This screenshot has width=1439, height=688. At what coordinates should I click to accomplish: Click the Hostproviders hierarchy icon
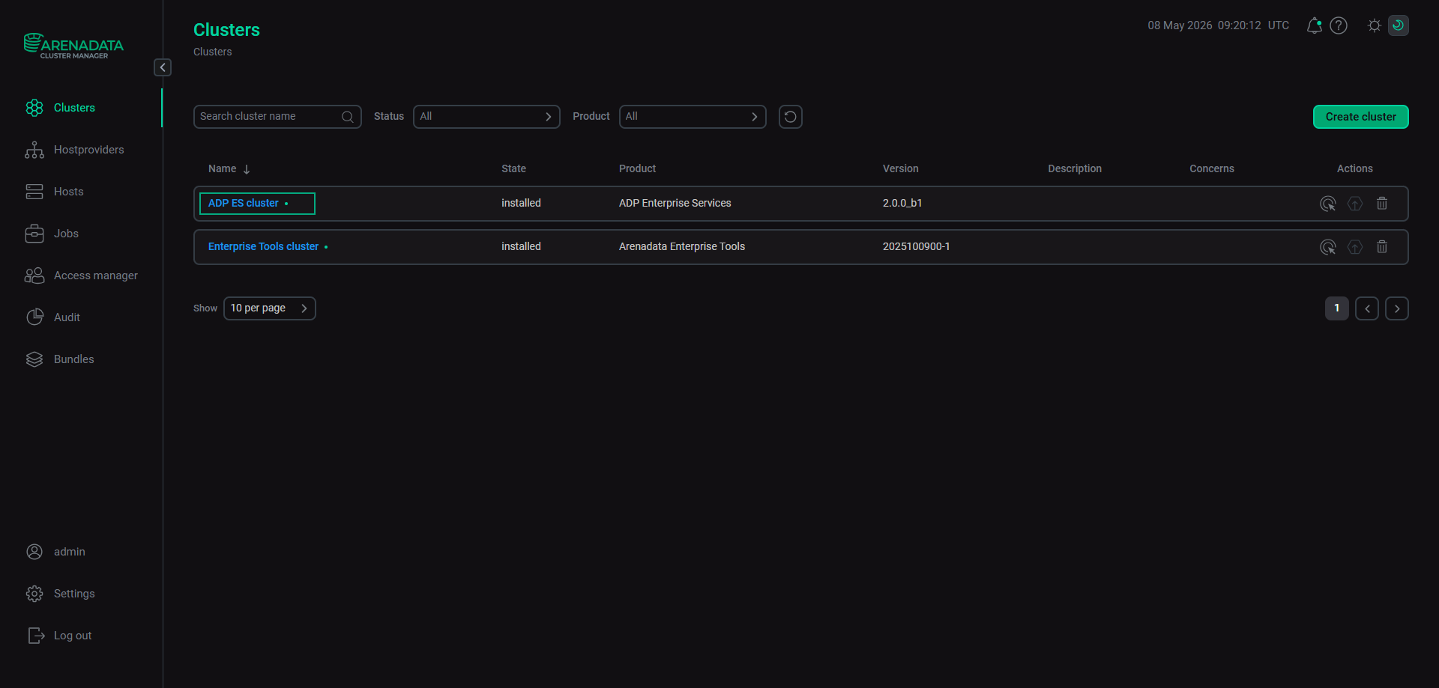(x=34, y=150)
